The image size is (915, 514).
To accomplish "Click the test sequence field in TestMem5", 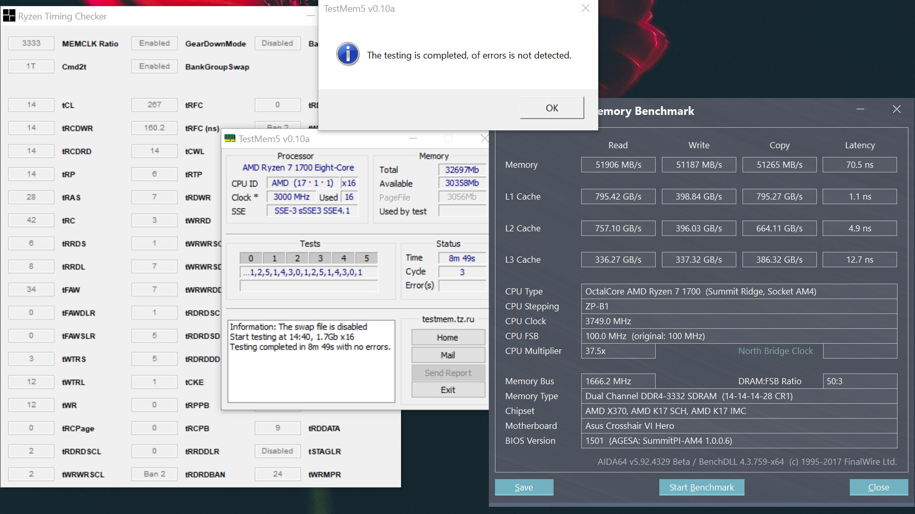I will [309, 272].
